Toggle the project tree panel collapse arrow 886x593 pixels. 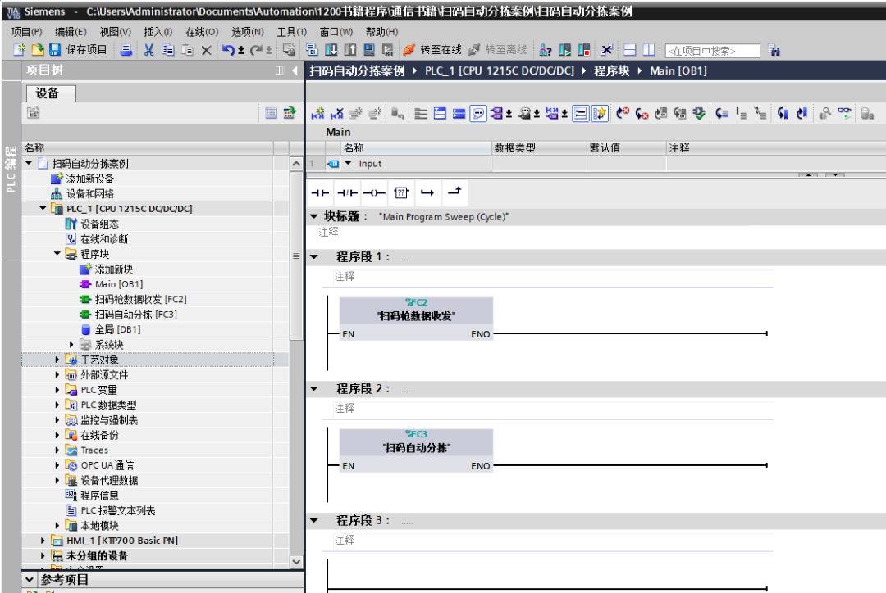pos(295,70)
